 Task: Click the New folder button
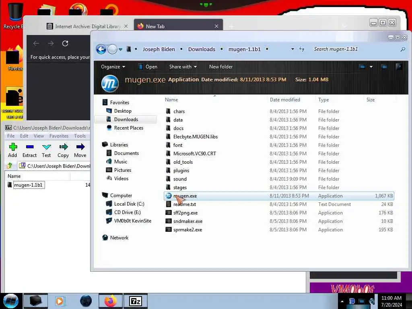pyautogui.click(x=221, y=67)
